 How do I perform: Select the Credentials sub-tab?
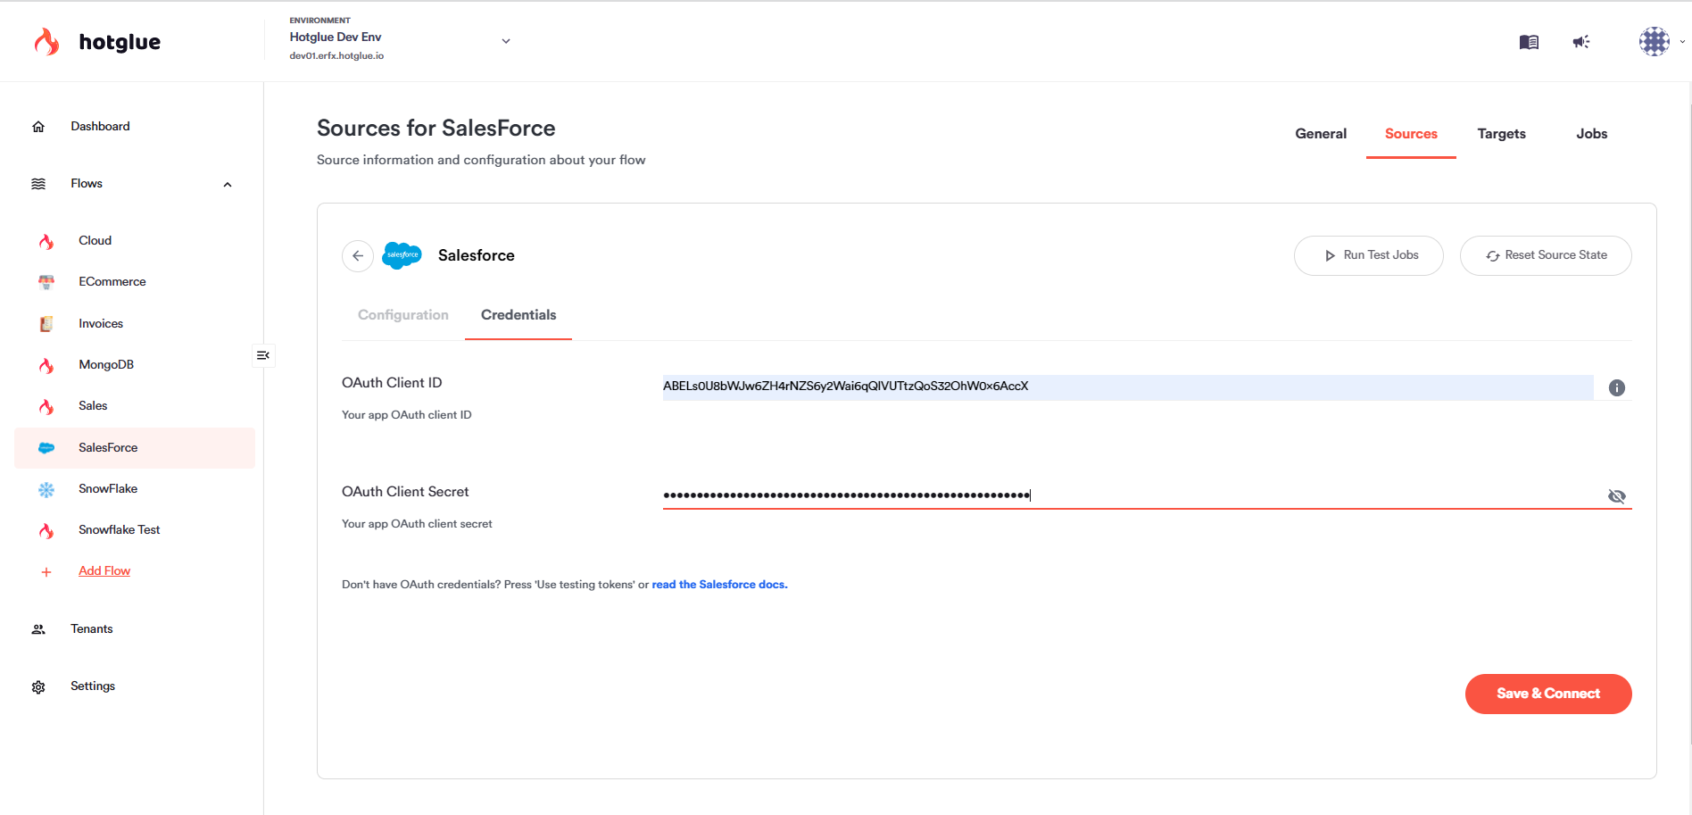(x=518, y=315)
